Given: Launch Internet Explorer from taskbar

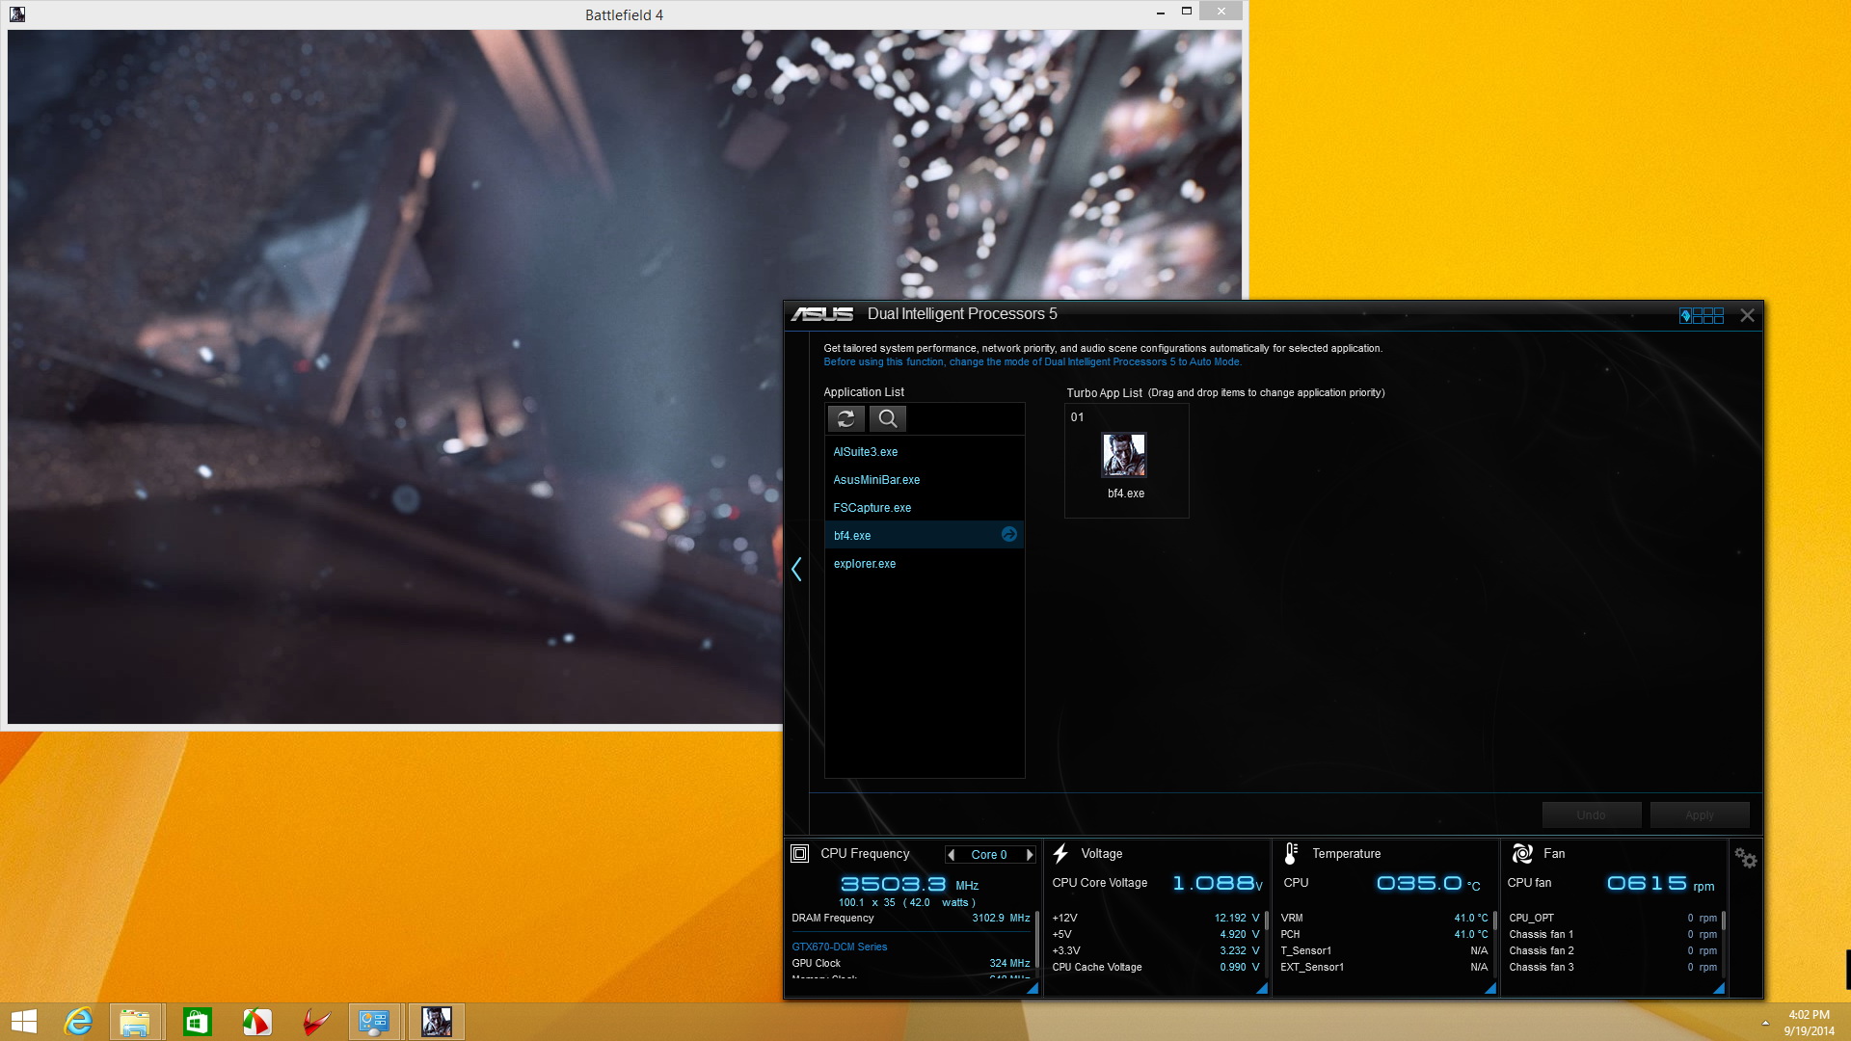Looking at the screenshot, I should coord(78,1022).
